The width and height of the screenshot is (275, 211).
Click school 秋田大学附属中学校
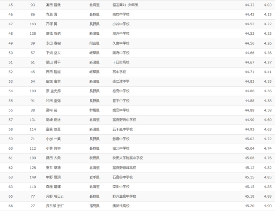click(x=128, y=158)
